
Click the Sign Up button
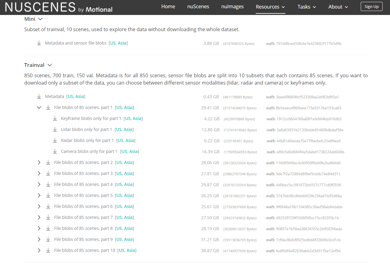[371, 6]
